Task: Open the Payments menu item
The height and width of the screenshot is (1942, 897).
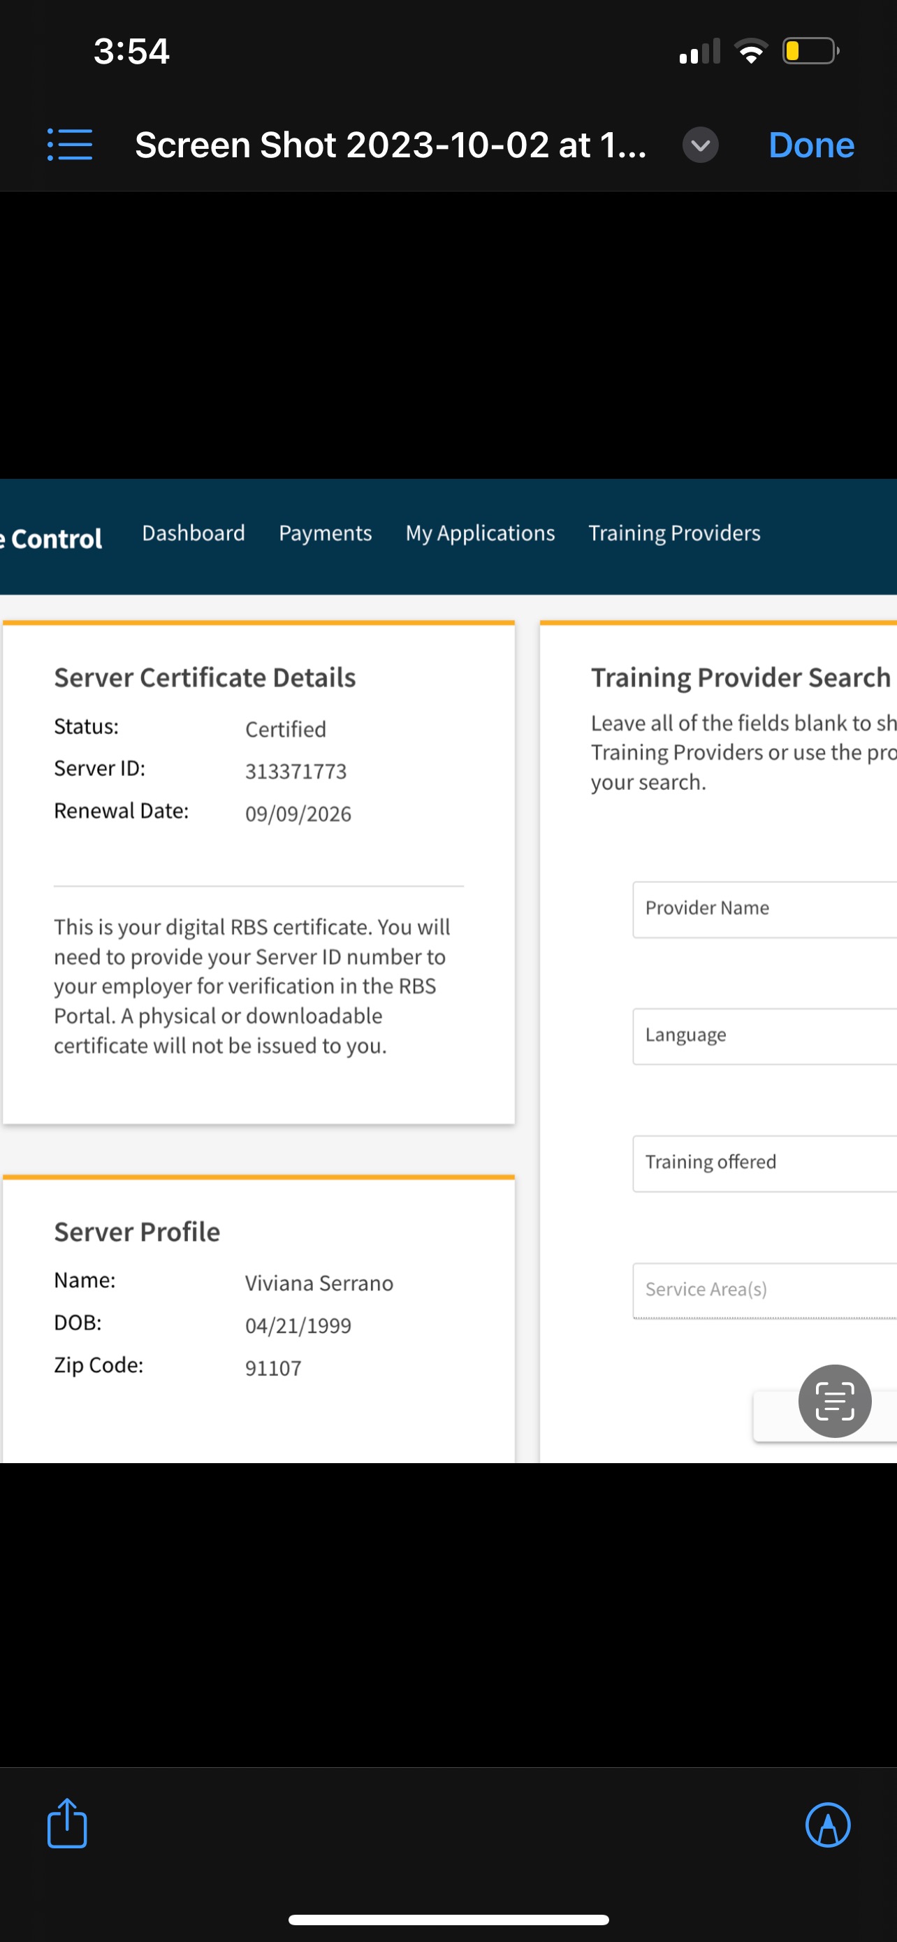Action: click(325, 533)
